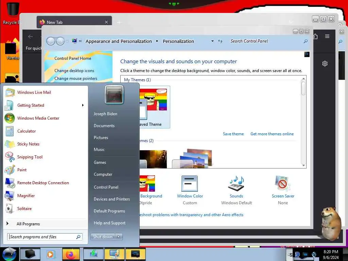Click the Desktop Background image icon
348x261 pixels.
[147, 184]
